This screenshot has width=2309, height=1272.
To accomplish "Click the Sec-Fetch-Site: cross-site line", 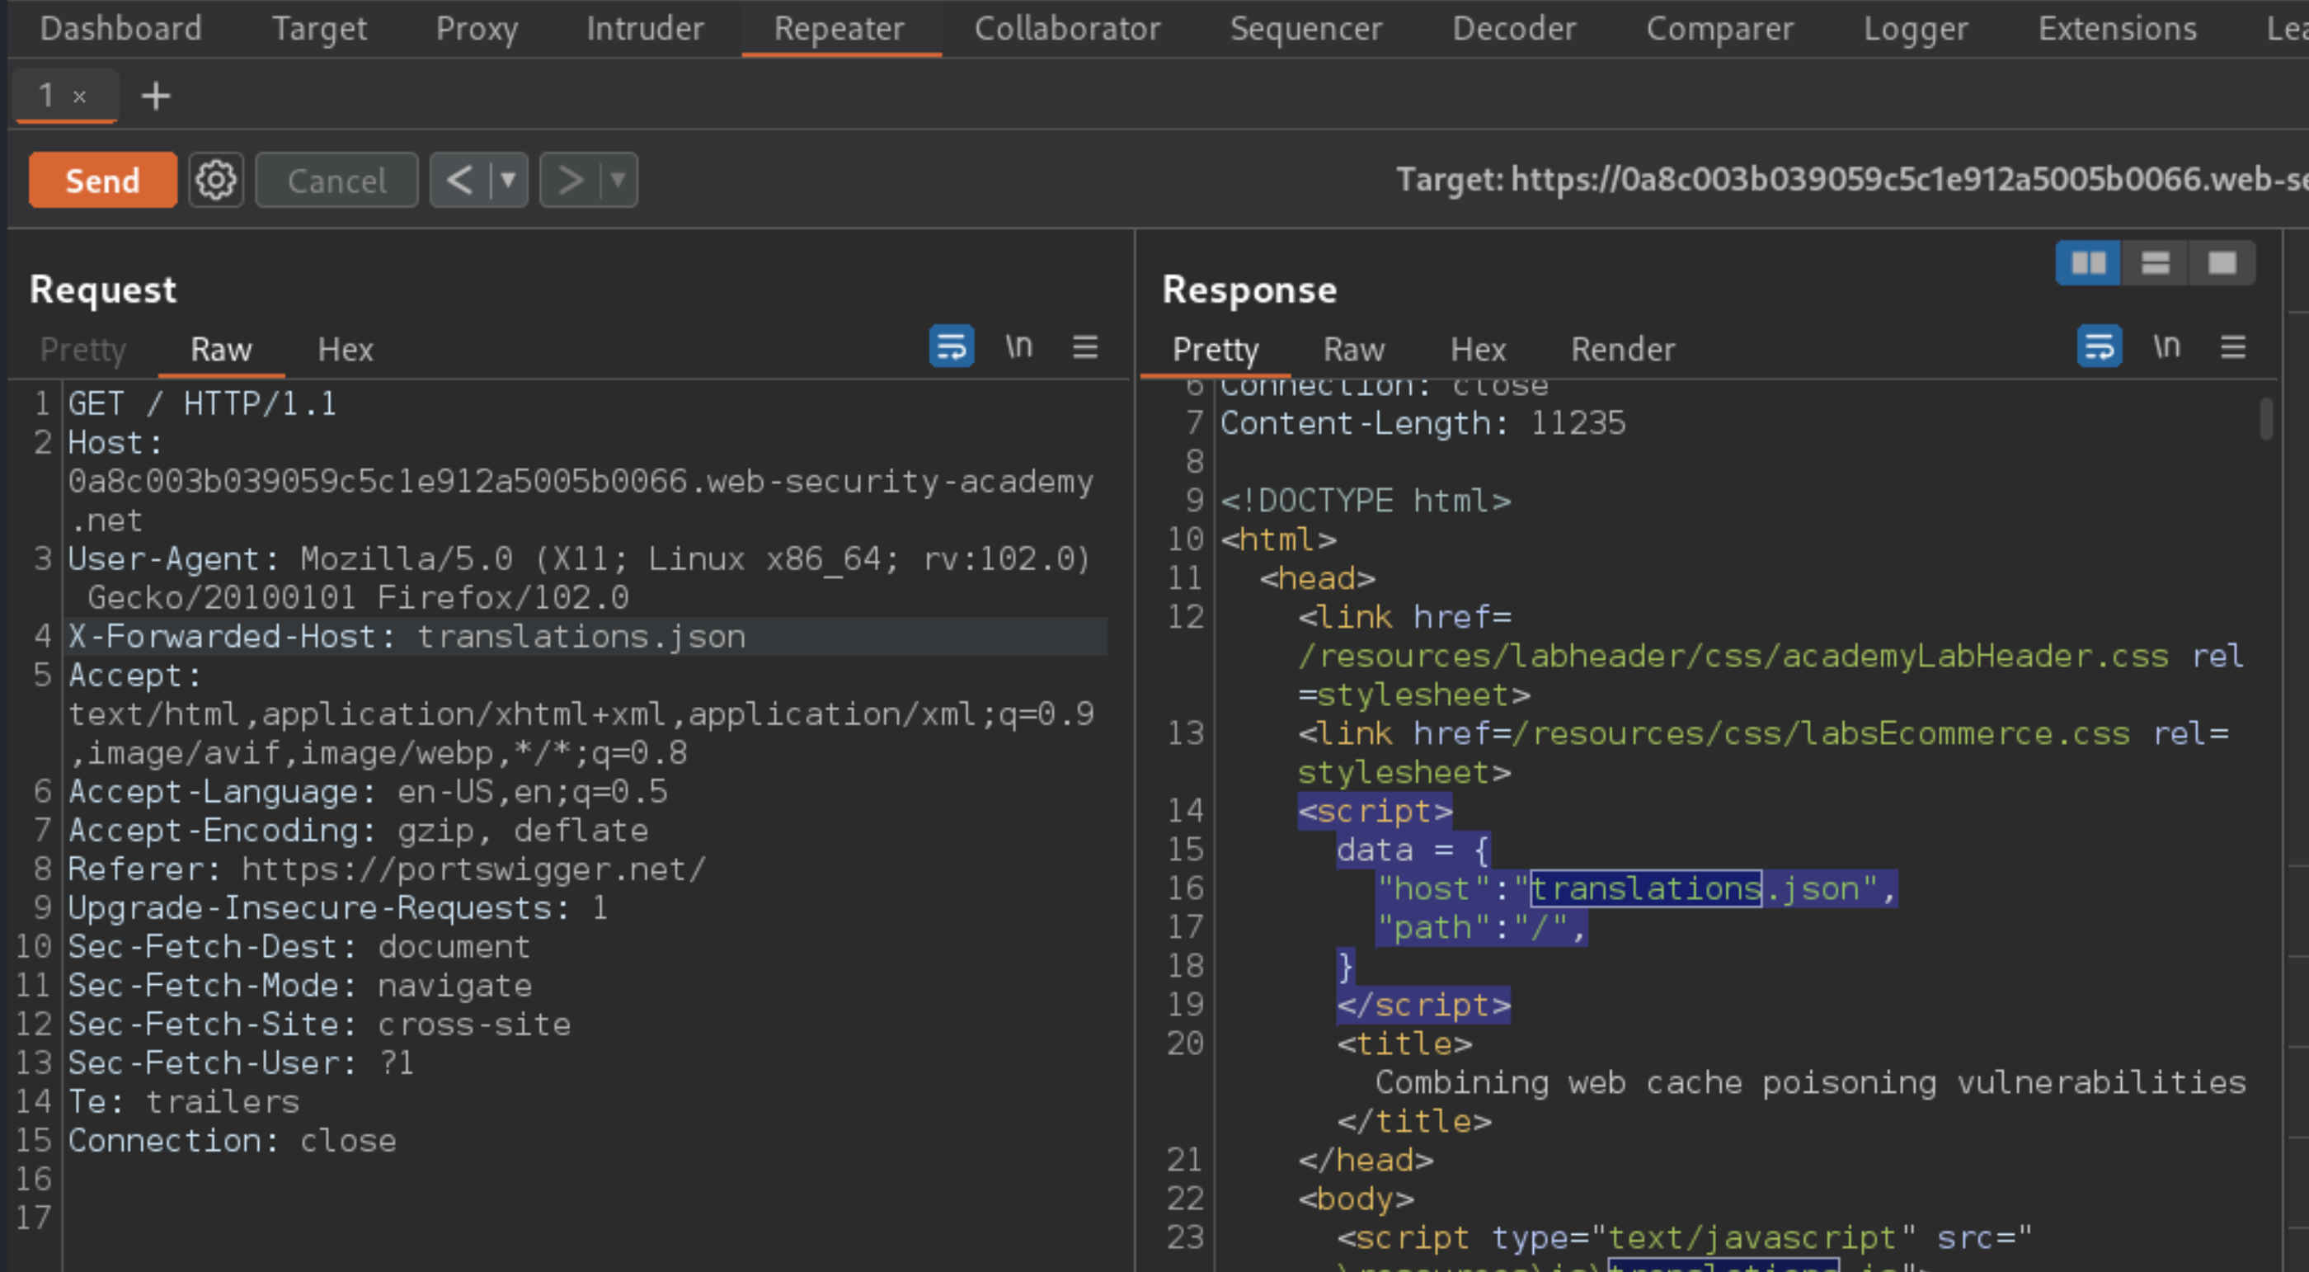I will tap(319, 1024).
